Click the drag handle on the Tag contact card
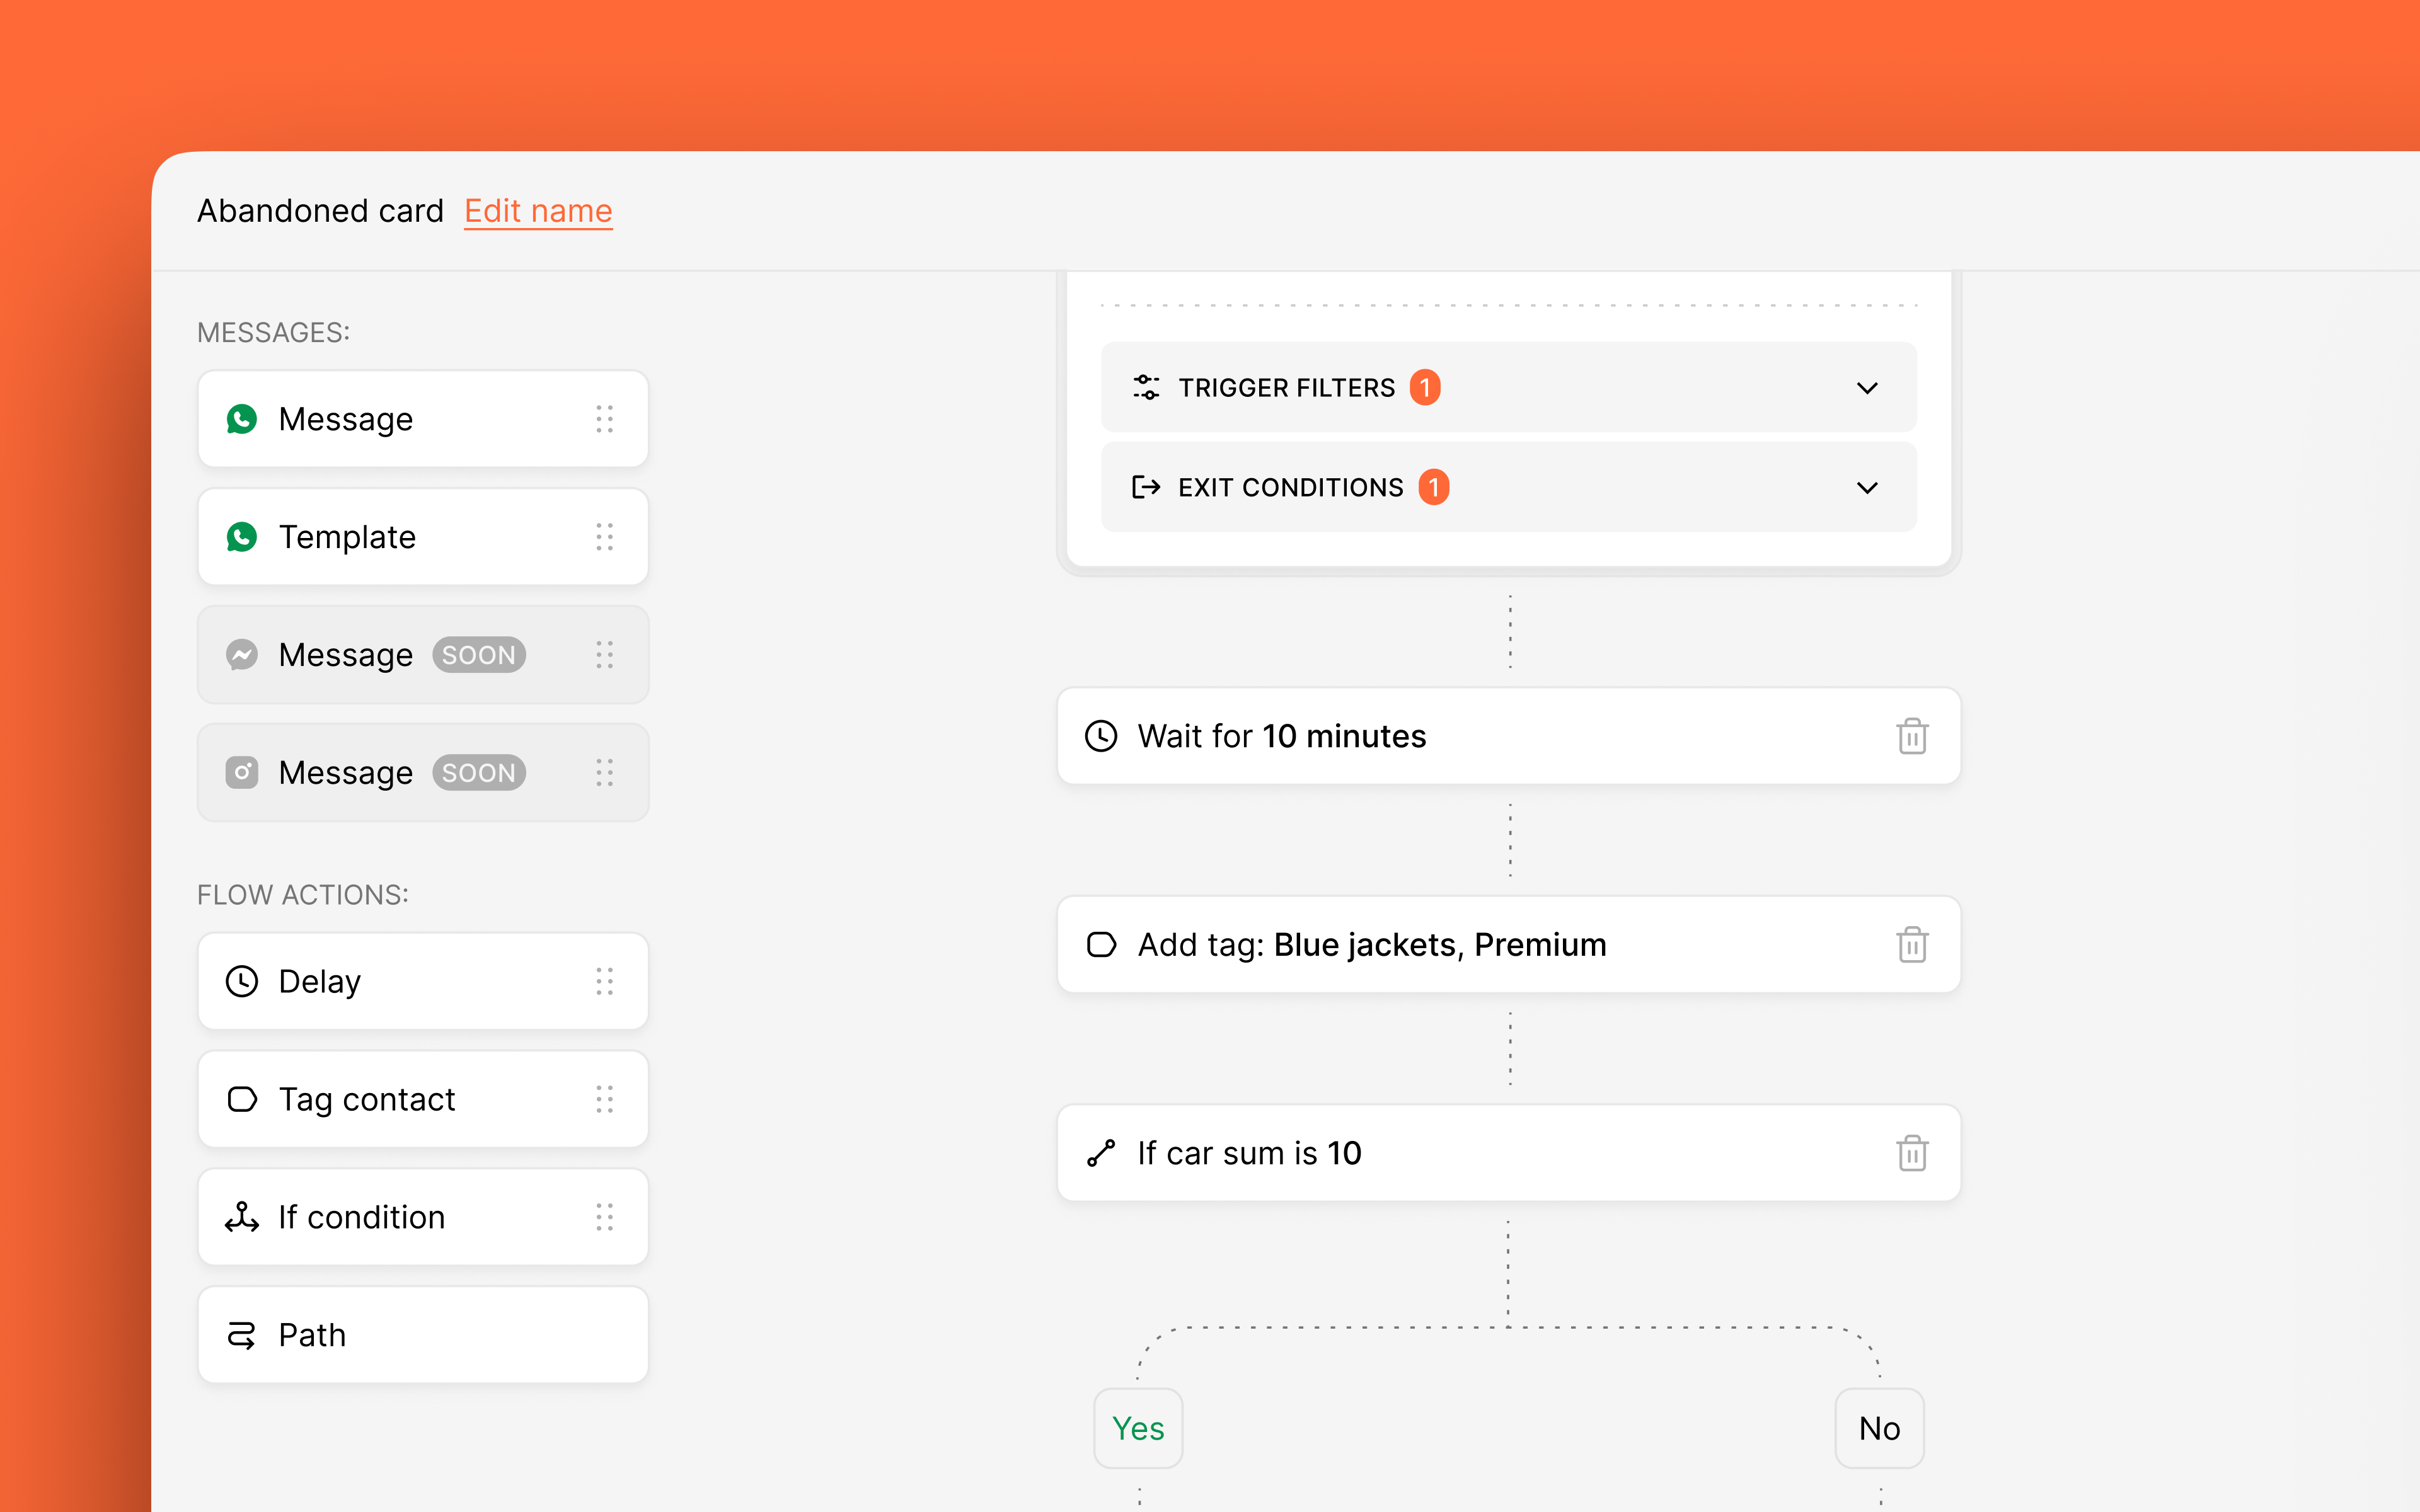2420x1512 pixels. click(604, 1099)
